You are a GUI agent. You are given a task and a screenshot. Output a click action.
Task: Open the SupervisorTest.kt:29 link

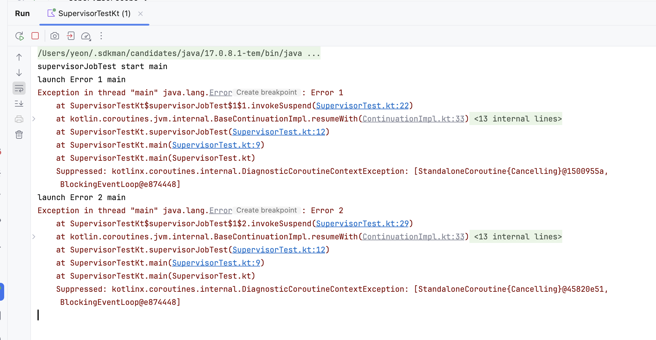(362, 224)
